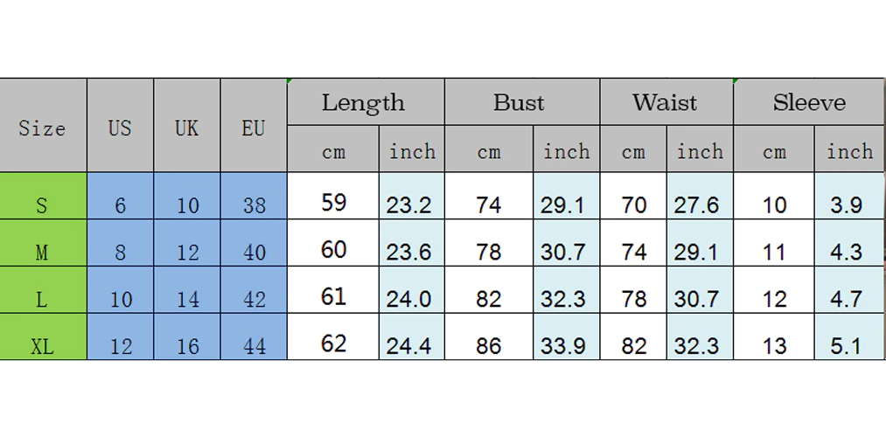
Task: Click the UK size 16 cell
Action: 187,346
